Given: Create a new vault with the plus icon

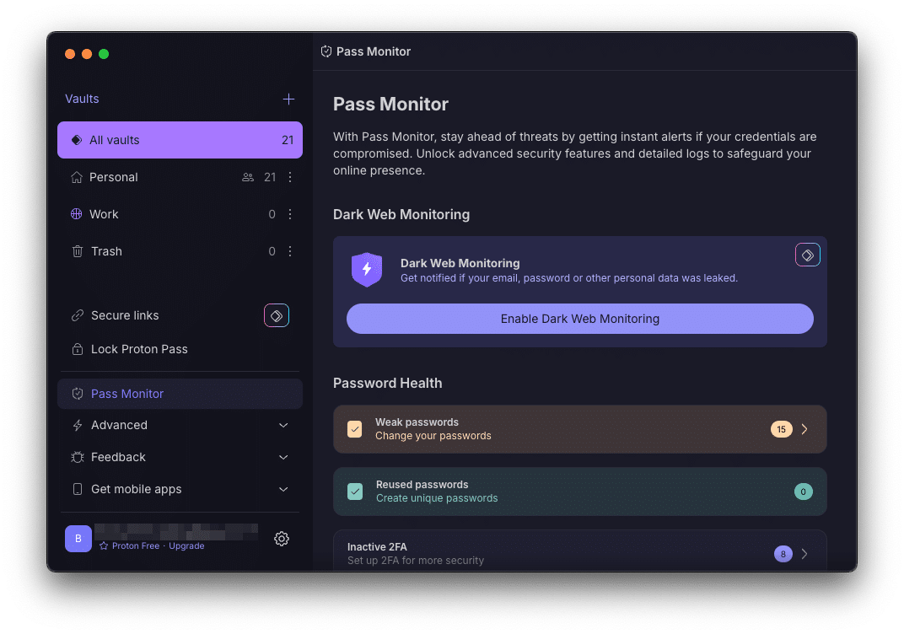Looking at the screenshot, I should pos(288,99).
